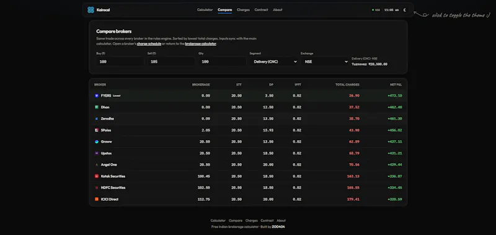Click the DP column header

[271, 85]
